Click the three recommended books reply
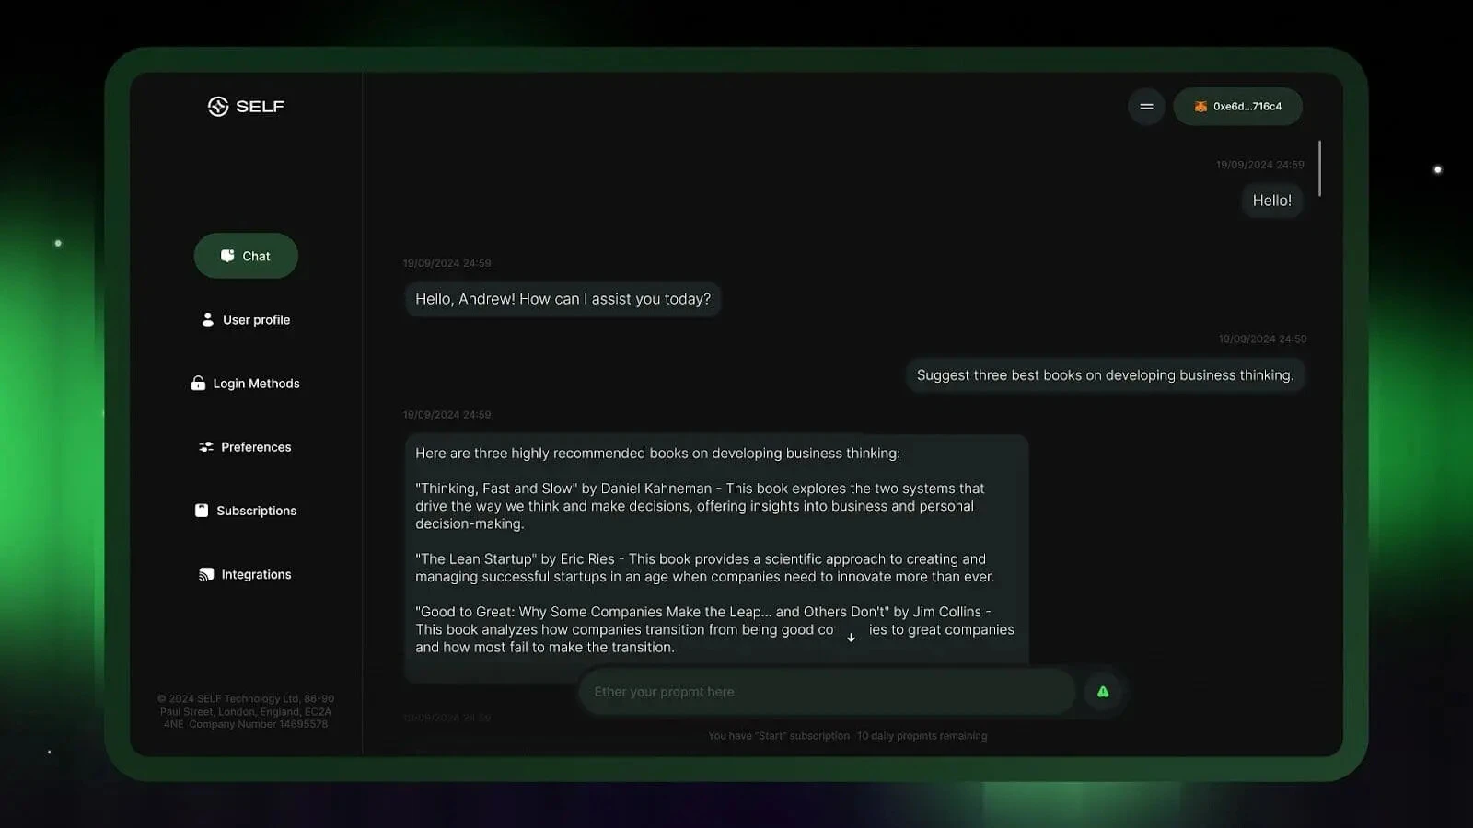Image resolution: width=1473 pixels, height=828 pixels. click(x=716, y=550)
